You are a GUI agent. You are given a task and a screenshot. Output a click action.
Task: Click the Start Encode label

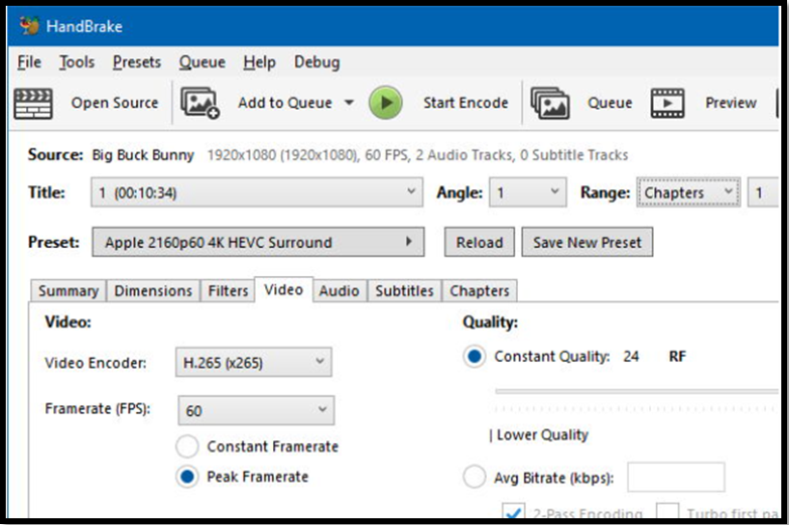(466, 102)
